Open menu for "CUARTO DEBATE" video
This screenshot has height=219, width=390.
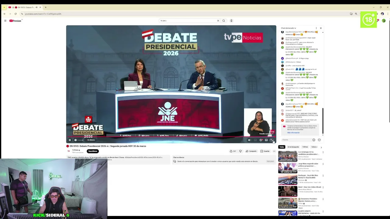pos(323,211)
